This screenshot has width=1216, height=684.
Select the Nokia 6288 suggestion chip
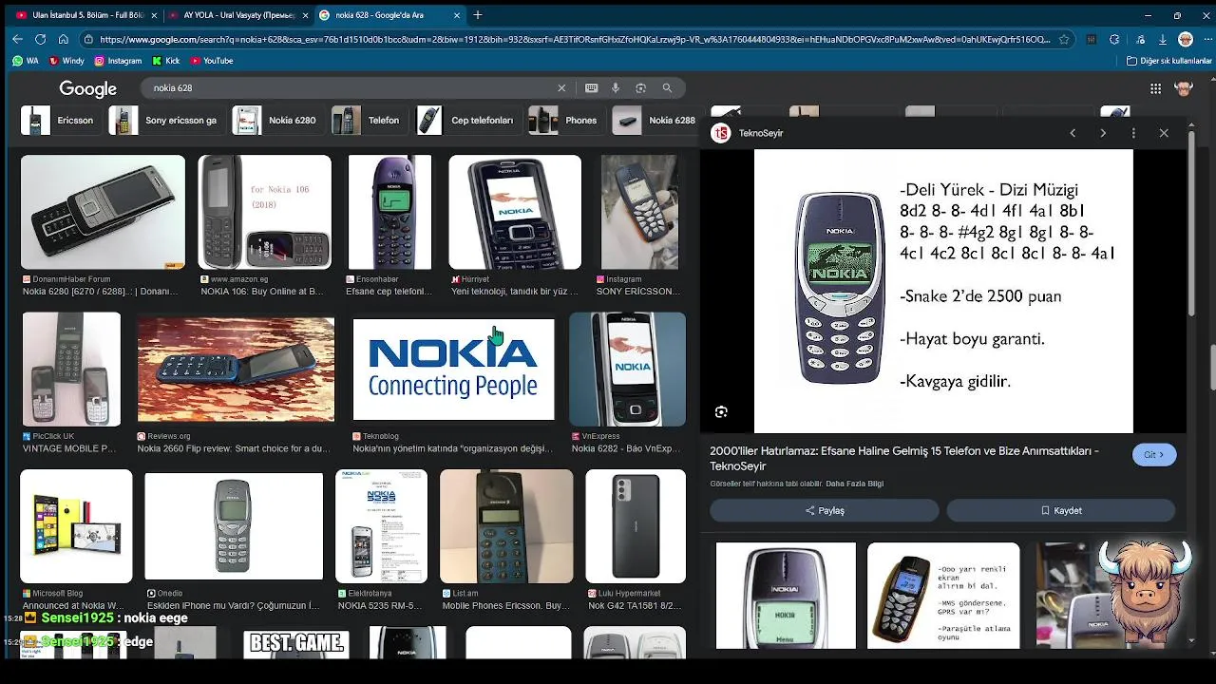tap(655, 121)
